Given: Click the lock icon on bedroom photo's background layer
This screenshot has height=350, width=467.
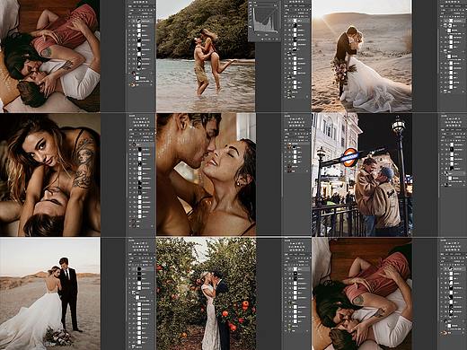Looking at the screenshot, I should click(151, 85).
